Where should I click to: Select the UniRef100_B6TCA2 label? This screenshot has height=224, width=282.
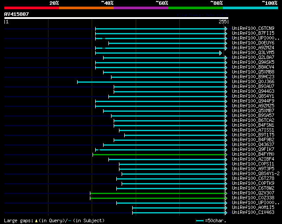coord(253,121)
